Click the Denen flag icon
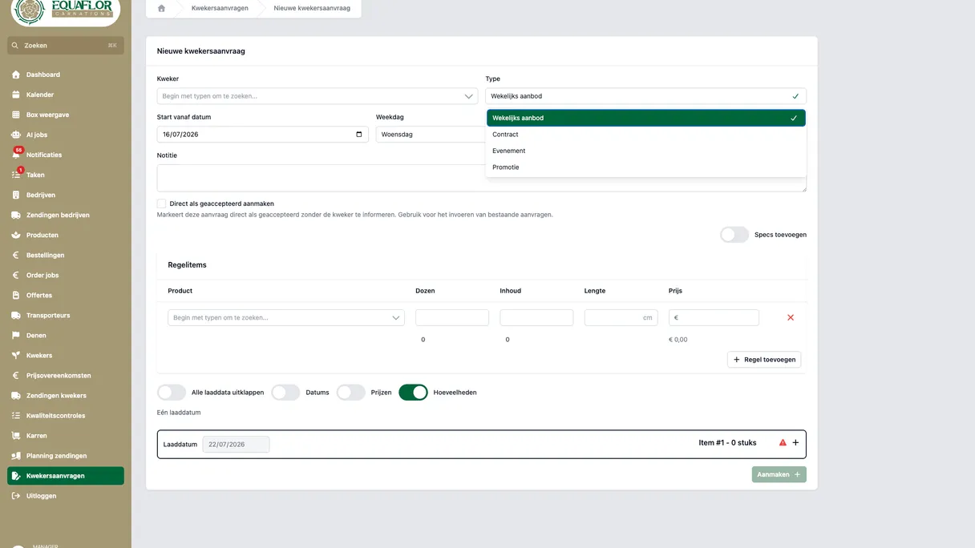Image resolution: width=975 pixels, height=548 pixels. point(15,335)
